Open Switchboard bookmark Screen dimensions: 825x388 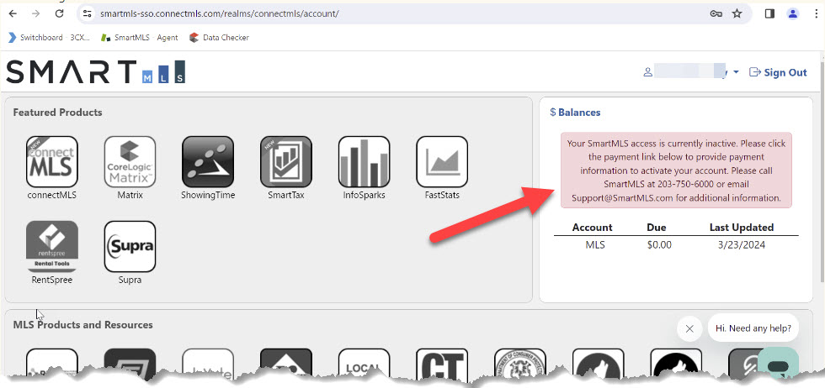35,37
